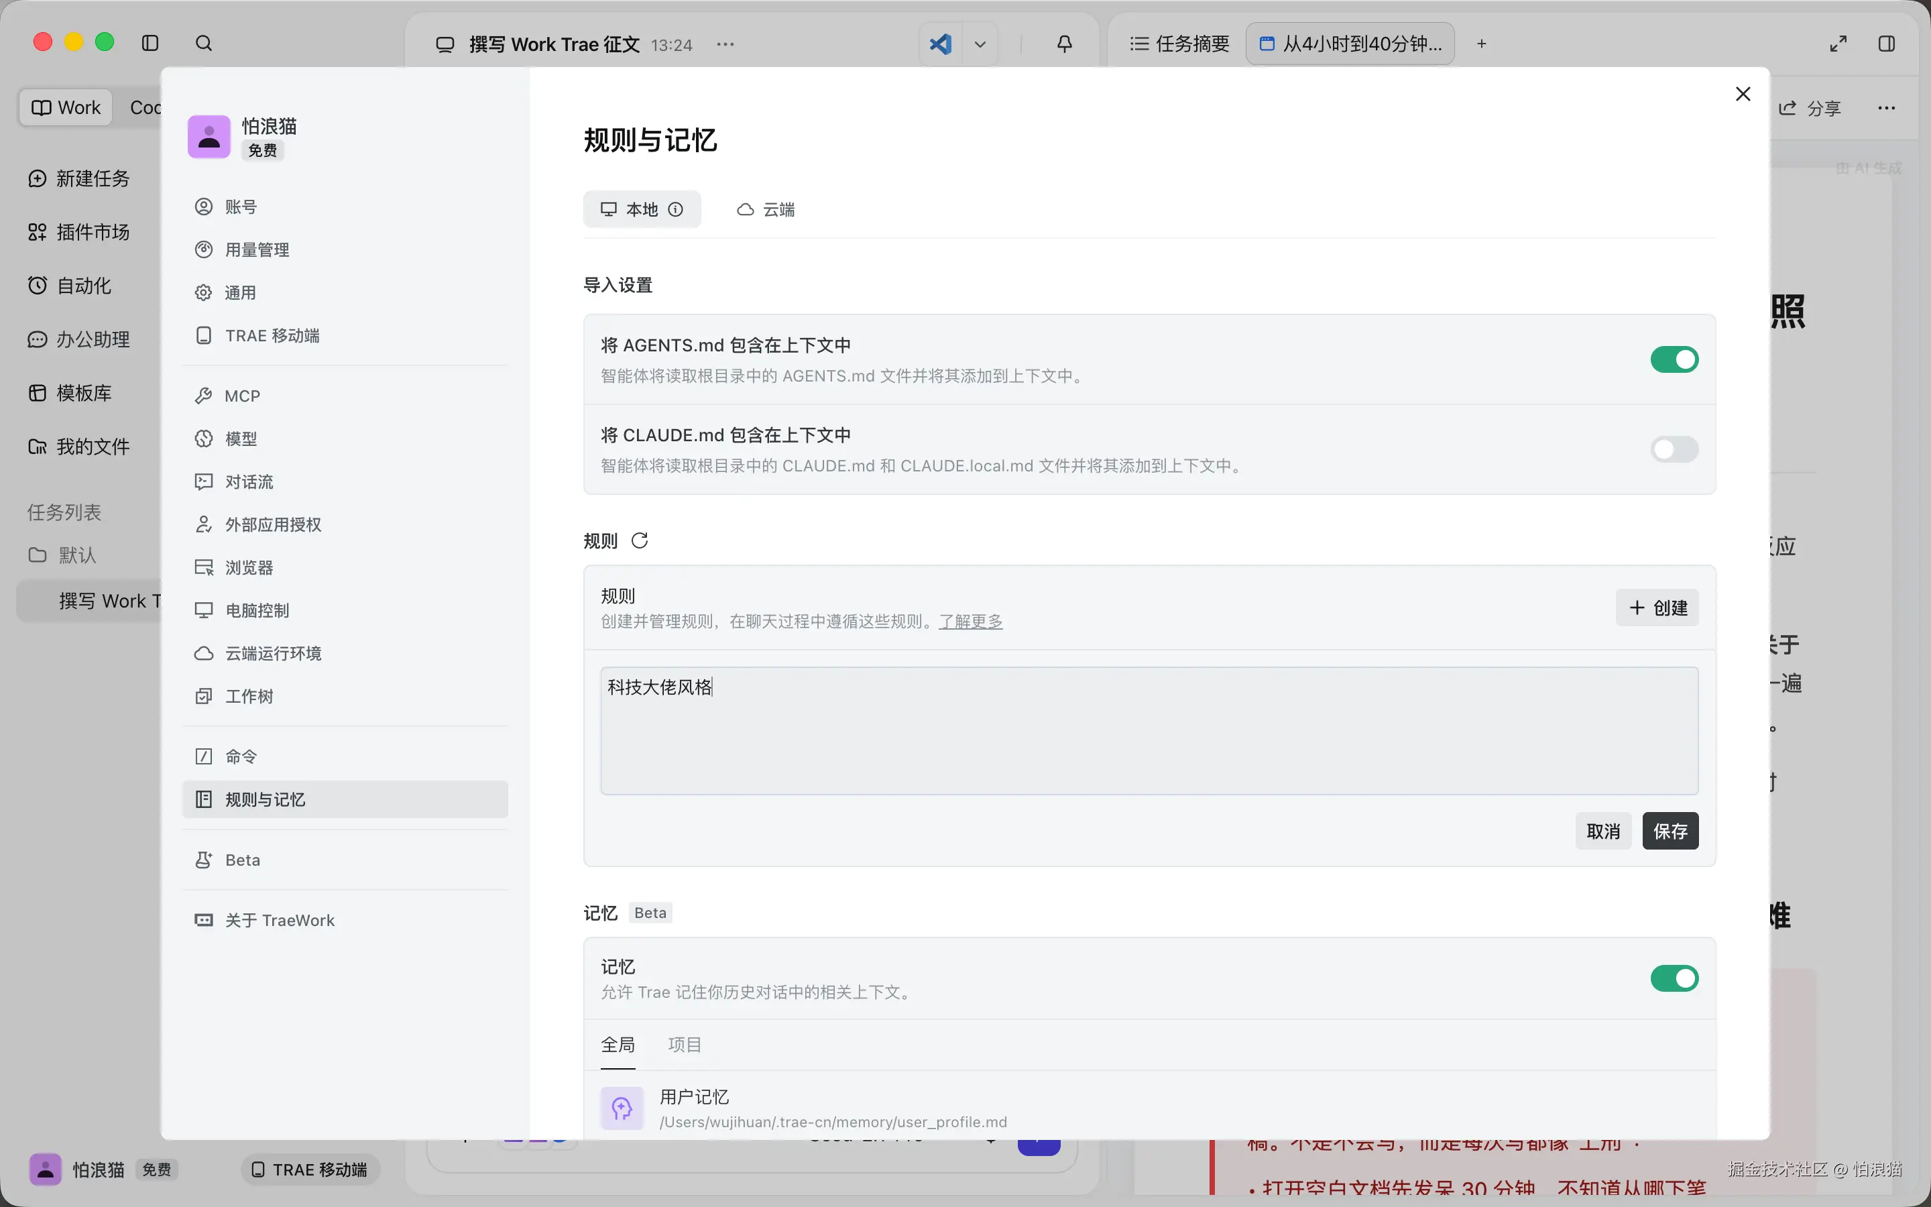
Task: Add a new tab with plus icon
Action: tap(1482, 44)
